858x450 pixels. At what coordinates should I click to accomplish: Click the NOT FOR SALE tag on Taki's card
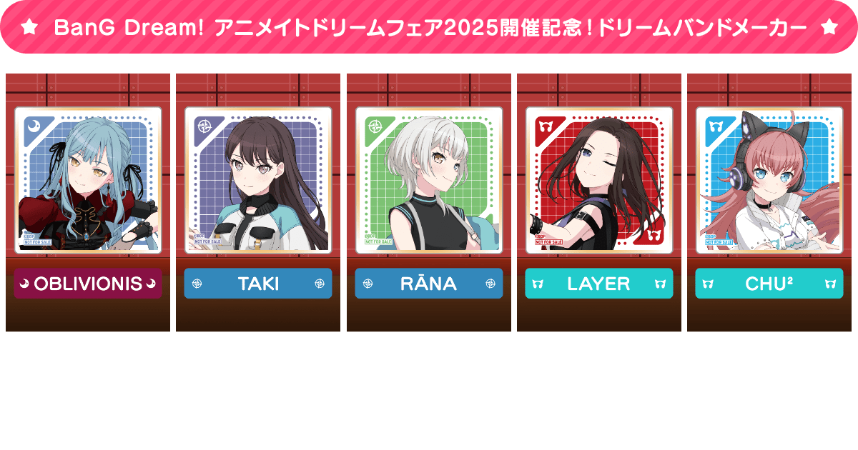click(207, 241)
